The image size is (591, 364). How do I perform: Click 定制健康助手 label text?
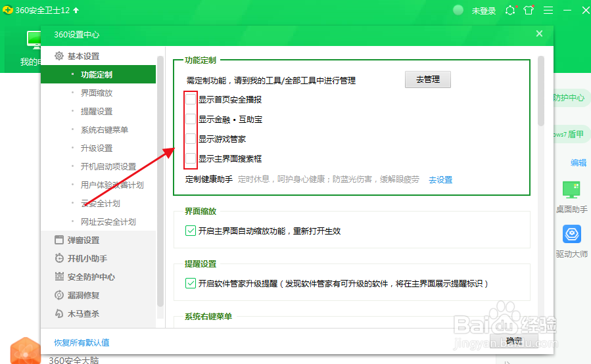pos(209,179)
